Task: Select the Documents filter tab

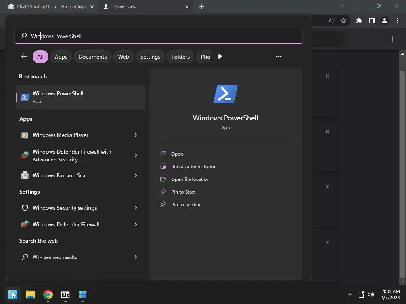Action: tap(92, 57)
